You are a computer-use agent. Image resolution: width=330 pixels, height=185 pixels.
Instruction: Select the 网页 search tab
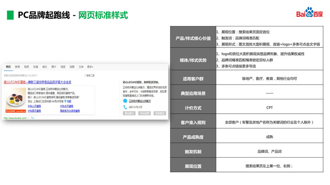[x=8, y=67]
